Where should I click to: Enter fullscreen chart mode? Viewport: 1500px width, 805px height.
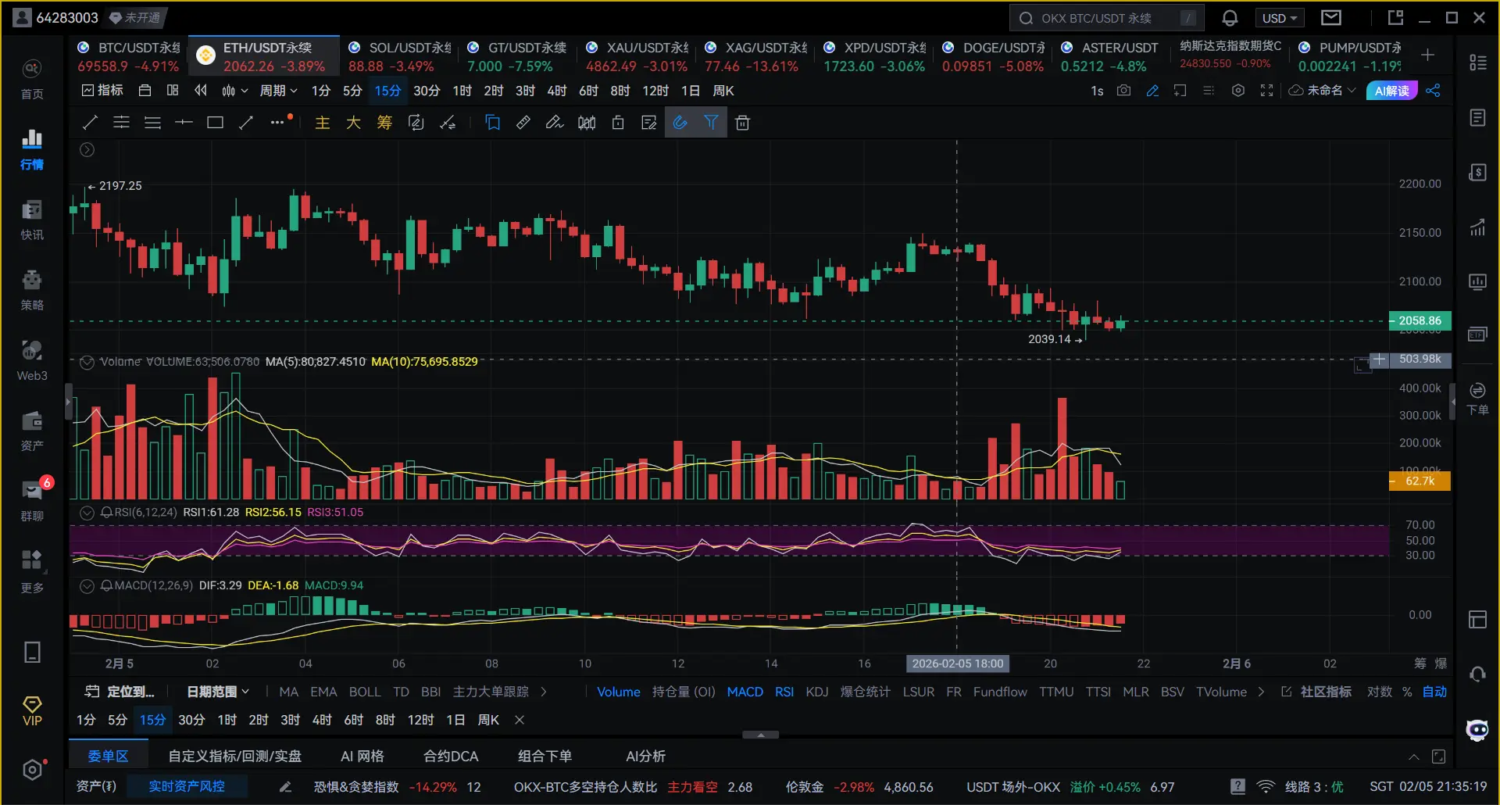click(1267, 91)
